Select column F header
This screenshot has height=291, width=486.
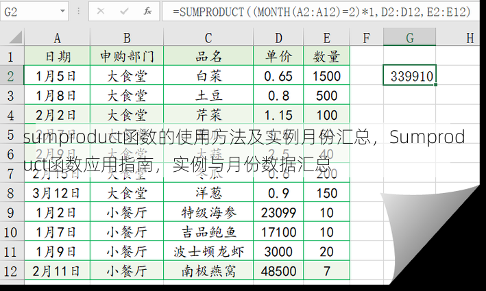[366, 38]
